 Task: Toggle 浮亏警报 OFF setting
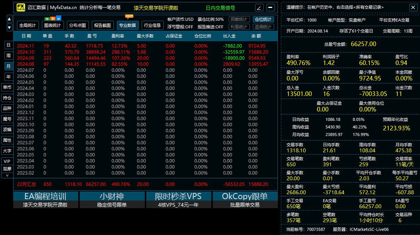pos(180,27)
